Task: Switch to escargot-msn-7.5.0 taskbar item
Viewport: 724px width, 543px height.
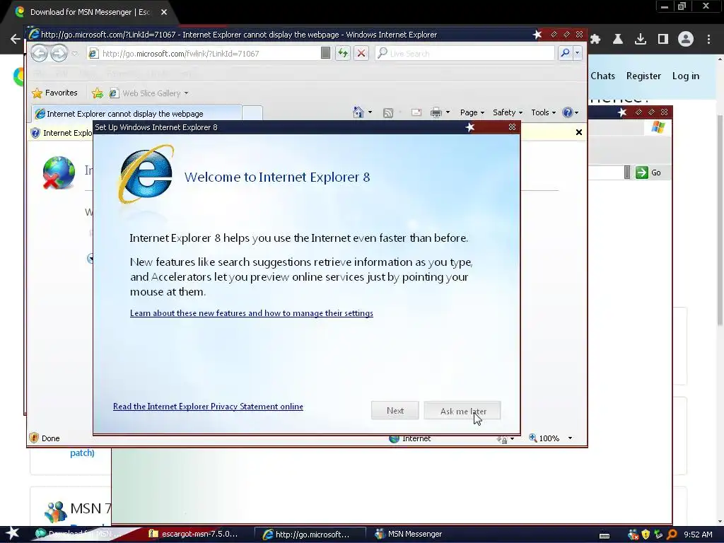Action: [x=193, y=535]
